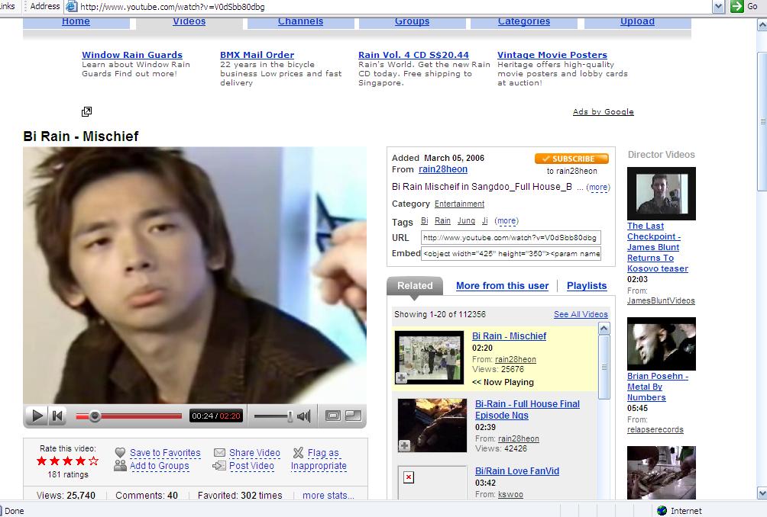This screenshot has width=767, height=517.
Task: Click the See All Videos link
Action: [581, 314]
